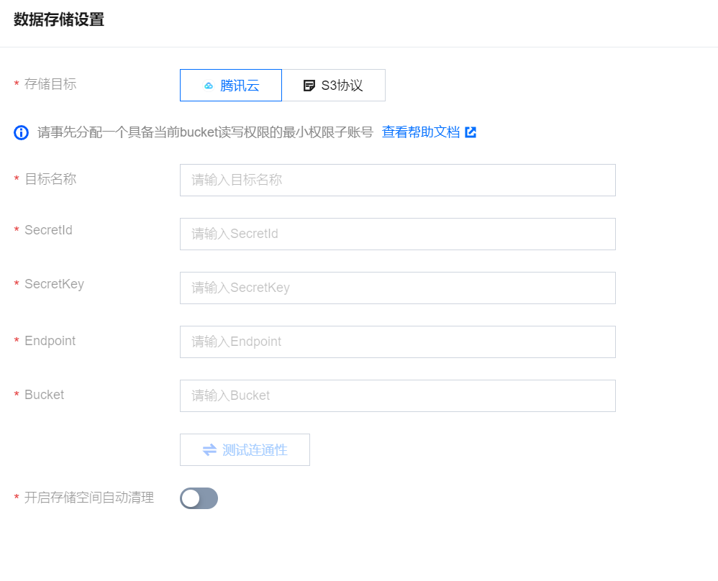Switch storage target to S3协议
Image resolution: width=718 pixels, height=581 pixels.
333,85
